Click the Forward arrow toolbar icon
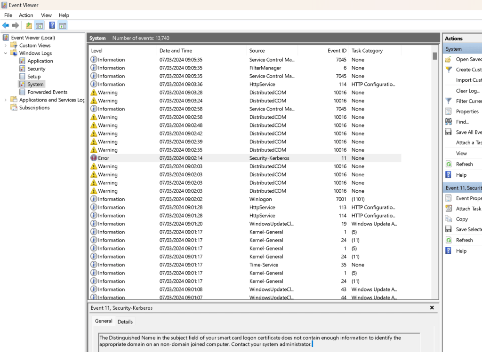The width and height of the screenshot is (482, 352). [16, 25]
